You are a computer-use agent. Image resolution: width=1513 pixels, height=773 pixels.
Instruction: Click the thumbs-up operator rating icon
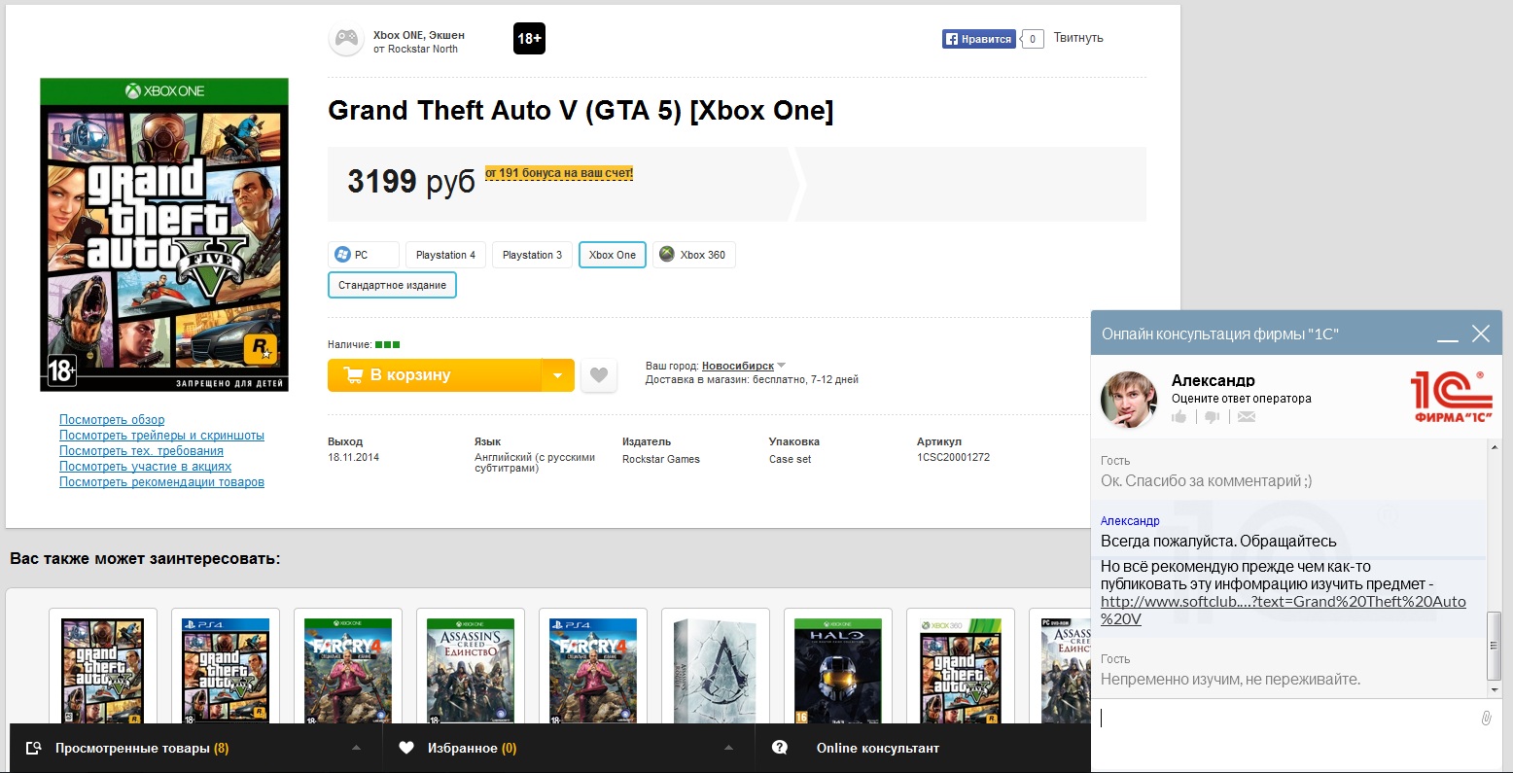tap(1179, 416)
